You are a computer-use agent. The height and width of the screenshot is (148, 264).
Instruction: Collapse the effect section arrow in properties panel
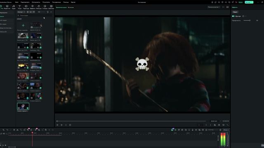pyautogui.click(x=246, y=16)
